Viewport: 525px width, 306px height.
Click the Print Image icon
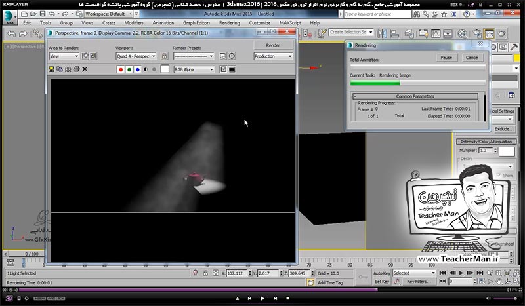pyautogui.click(x=76, y=69)
